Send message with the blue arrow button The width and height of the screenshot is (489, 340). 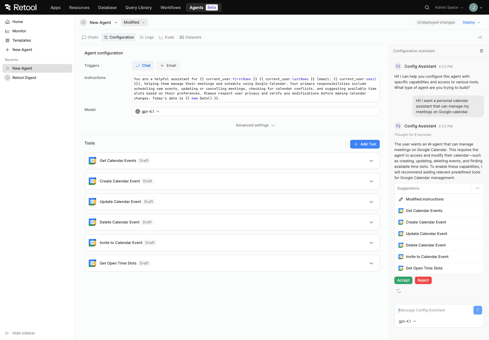click(x=477, y=310)
